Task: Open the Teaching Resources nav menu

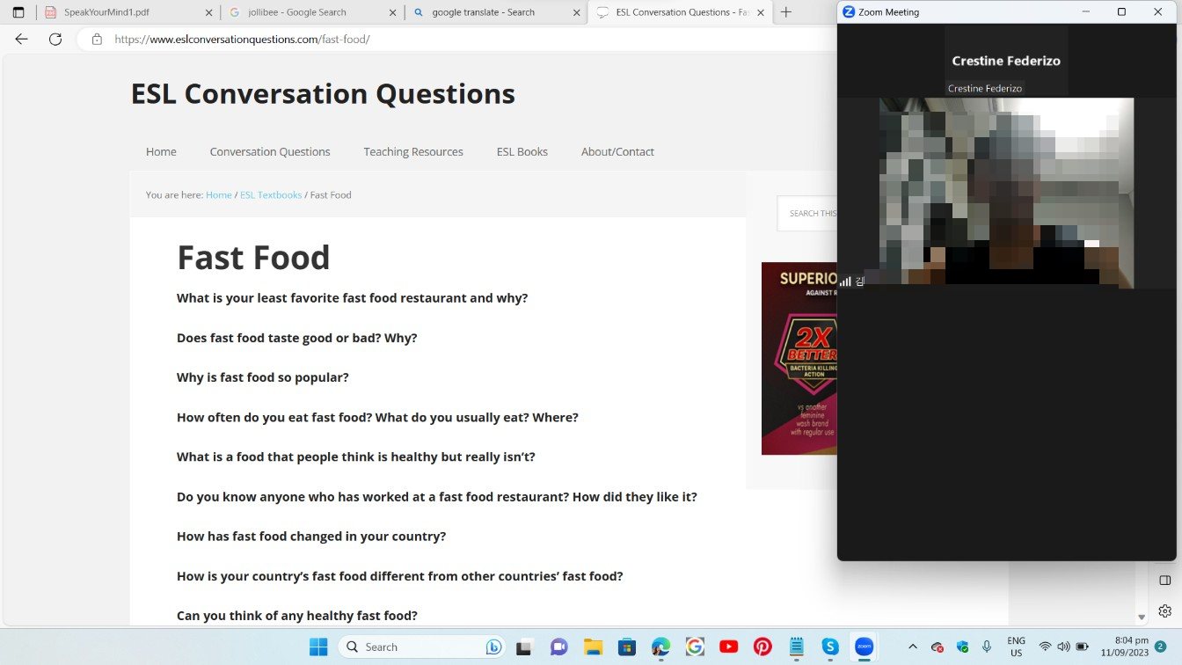Action: (413, 151)
